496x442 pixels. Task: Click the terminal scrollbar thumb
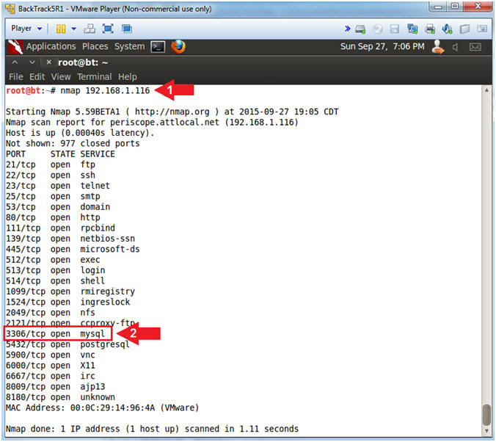486,415
